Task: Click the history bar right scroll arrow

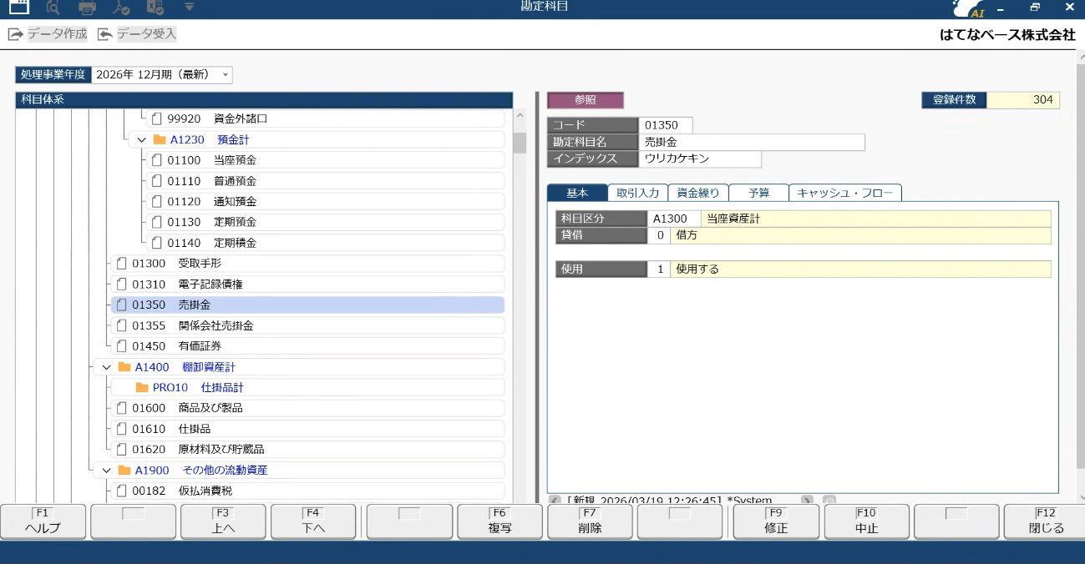Action: pyautogui.click(x=807, y=500)
